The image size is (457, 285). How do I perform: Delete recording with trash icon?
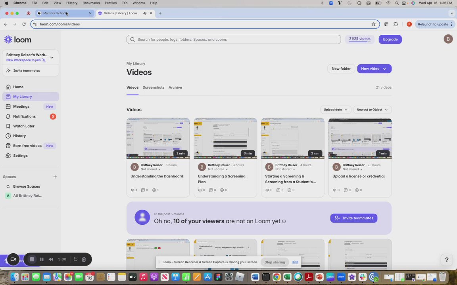pyautogui.click(x=84, y=259)
